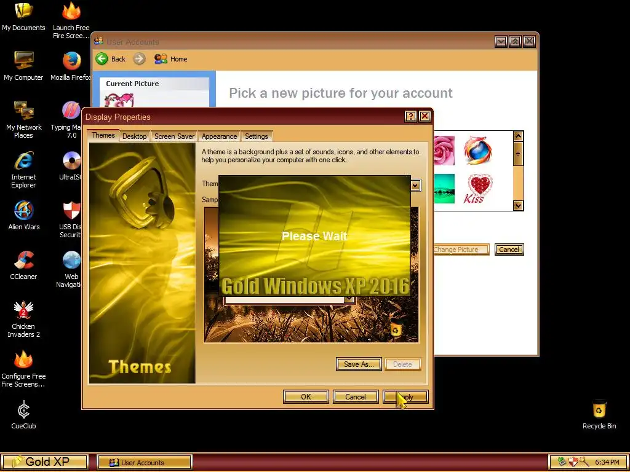
Task: Click the system tray clock 6:34 PM
Action: (x=607, y=462)
